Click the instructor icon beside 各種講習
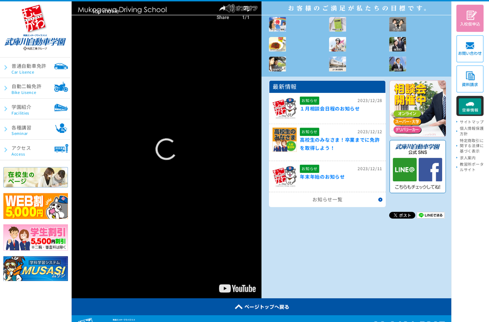This screenshot has height=322, width=489. [61, 128]
